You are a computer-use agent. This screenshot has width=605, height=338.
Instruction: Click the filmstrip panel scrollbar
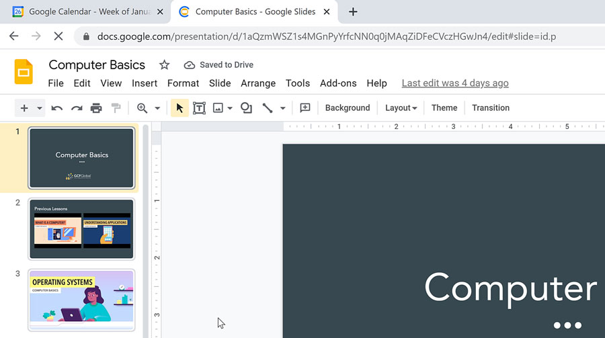145,232
